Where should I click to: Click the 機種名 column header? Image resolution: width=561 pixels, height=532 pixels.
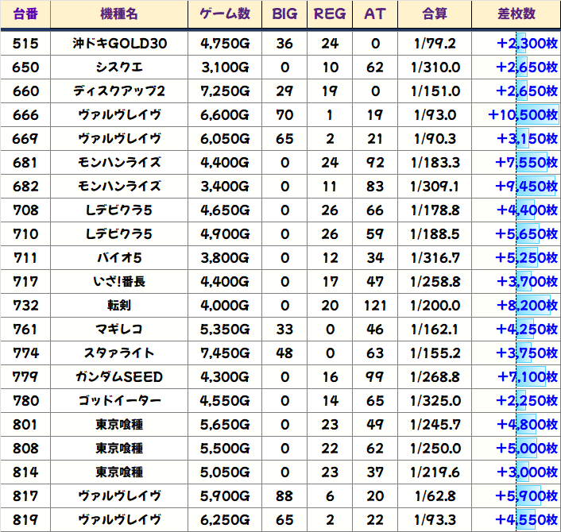[x=119, y=14]
